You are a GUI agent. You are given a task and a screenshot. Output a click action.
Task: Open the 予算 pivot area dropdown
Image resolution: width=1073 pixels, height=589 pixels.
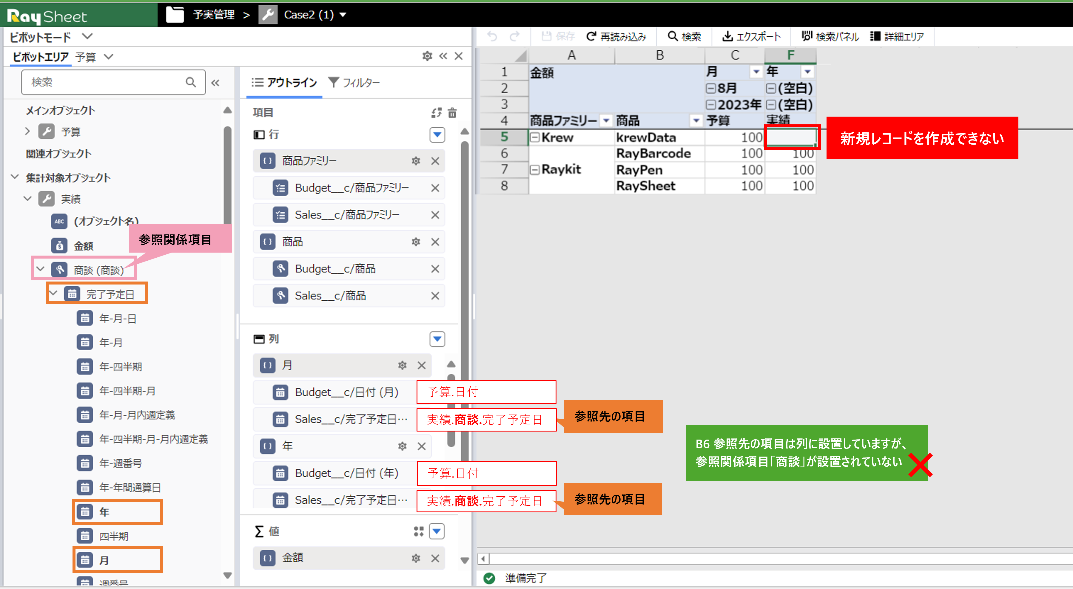coord(108,57)
